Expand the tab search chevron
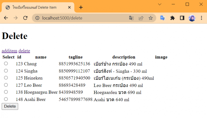This screenshot has height=118, width=207. point(160,4)
